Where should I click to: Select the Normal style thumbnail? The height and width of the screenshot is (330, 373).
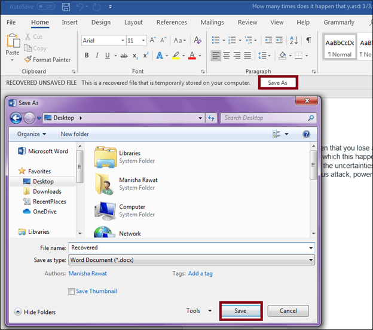click(x=340, y=47)
